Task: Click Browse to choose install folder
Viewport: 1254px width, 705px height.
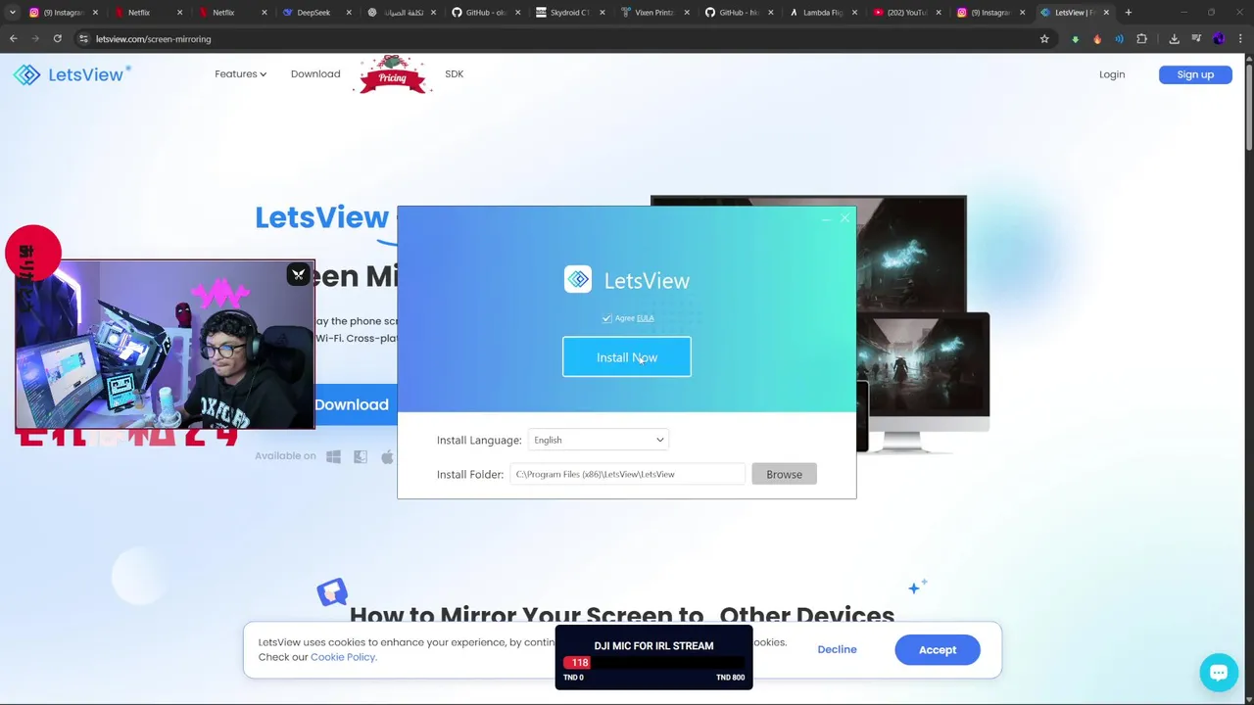Action: coord(784,474)
